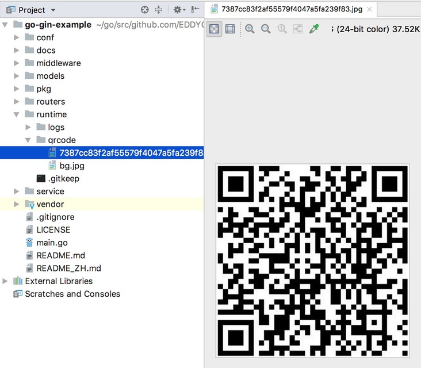
Task: Click the External Libraries label
Action: [x=59, y=281]
